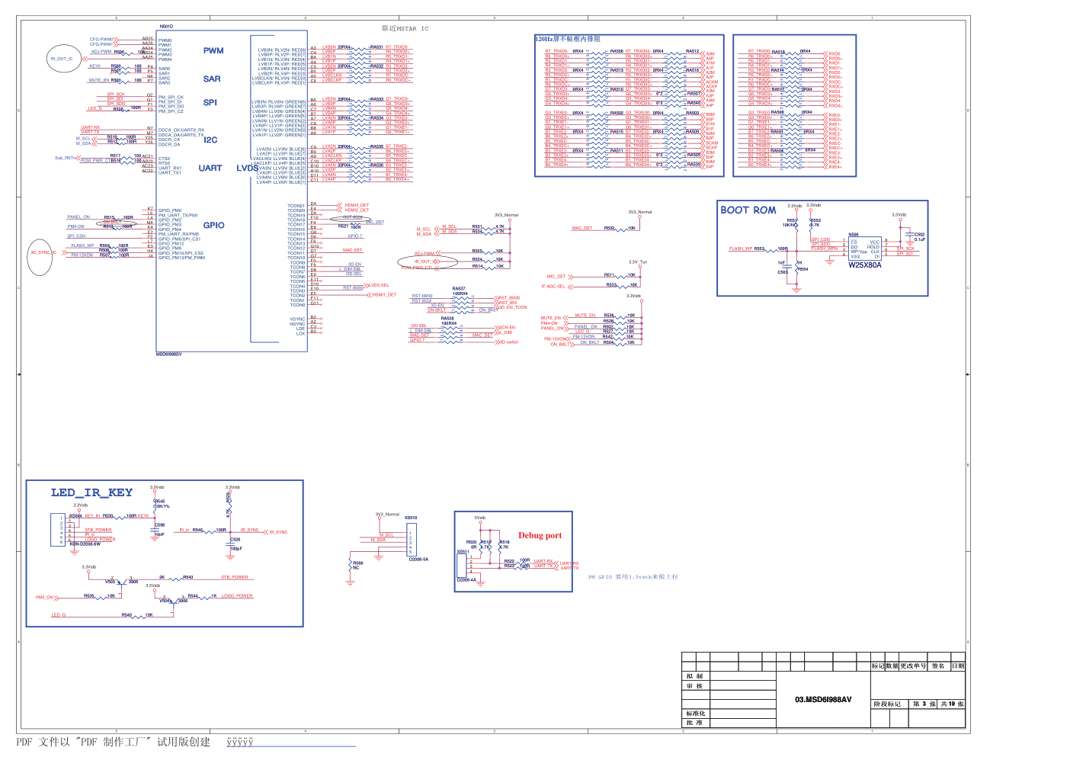
Task: Click the SAR section label
Action: [212, 79]
